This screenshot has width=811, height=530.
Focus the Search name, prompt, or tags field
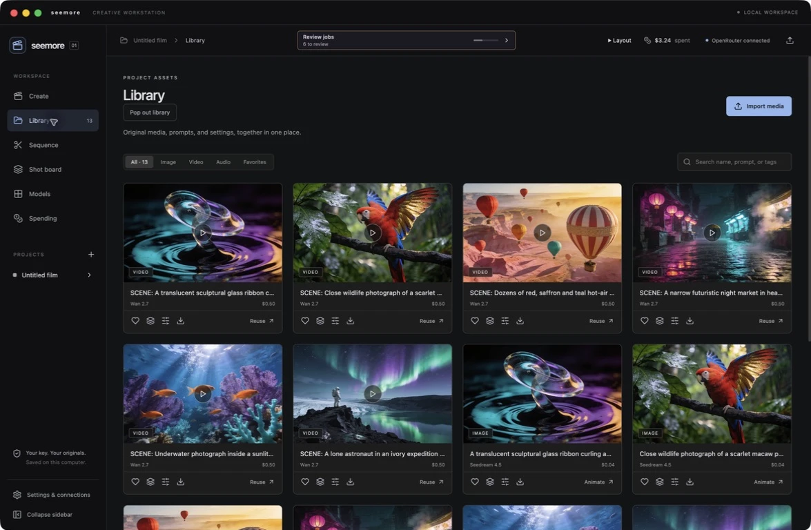click(x=734, y=162)
